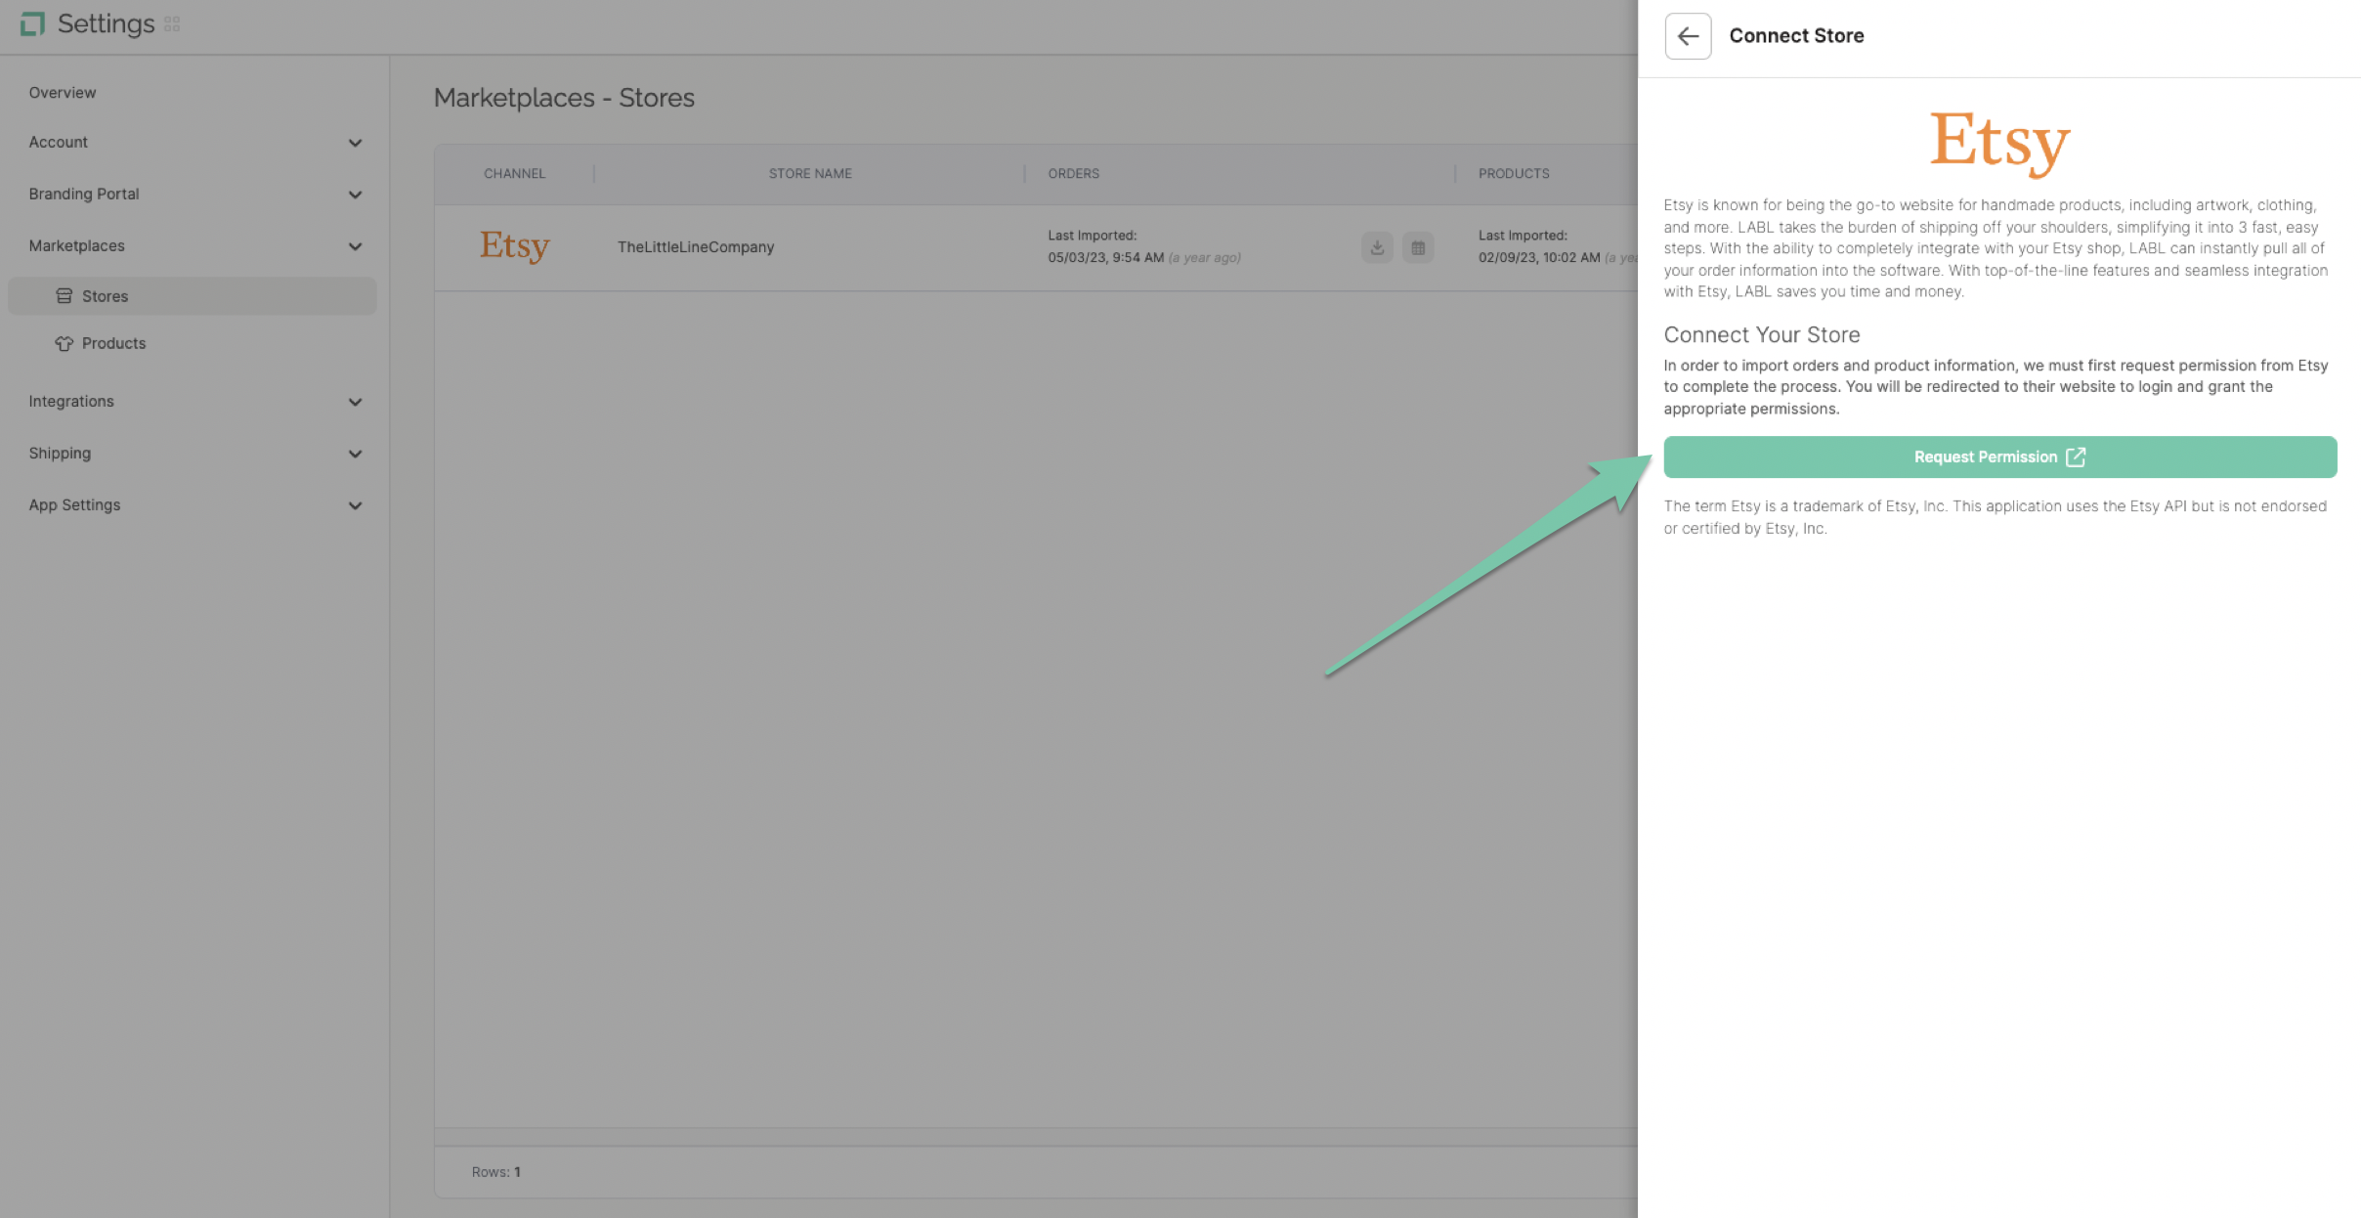Click the Marketplaces - Stores heading

click(x=564, y=98)
